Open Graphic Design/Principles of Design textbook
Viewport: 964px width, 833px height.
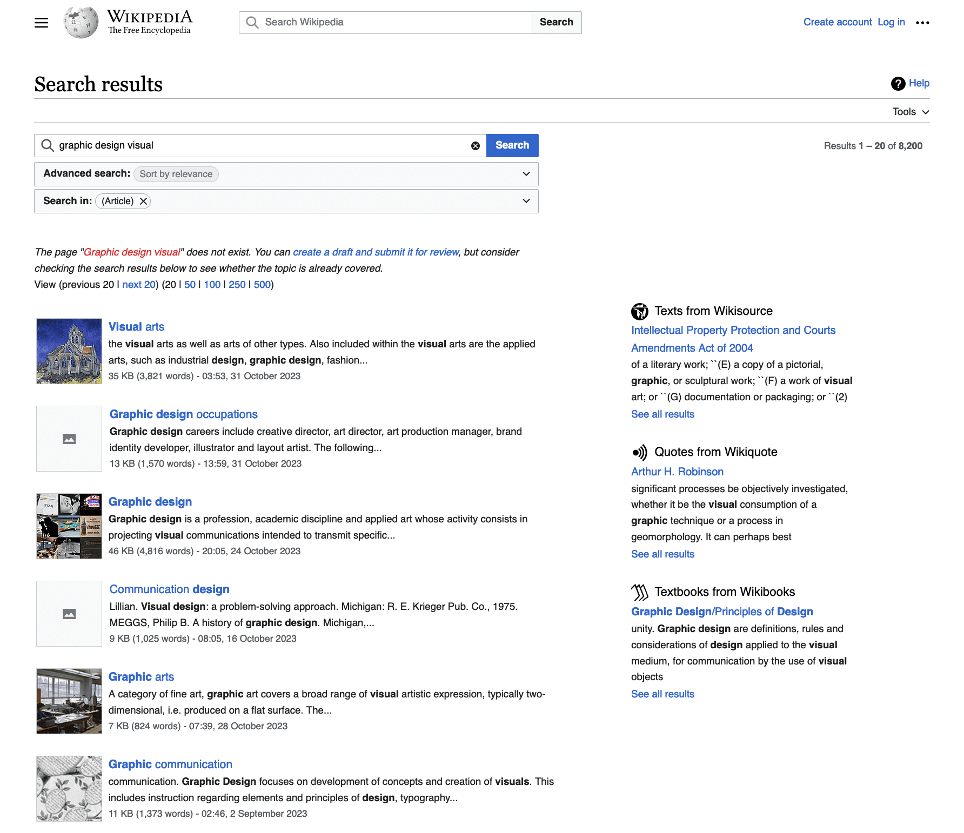[722, 612]
